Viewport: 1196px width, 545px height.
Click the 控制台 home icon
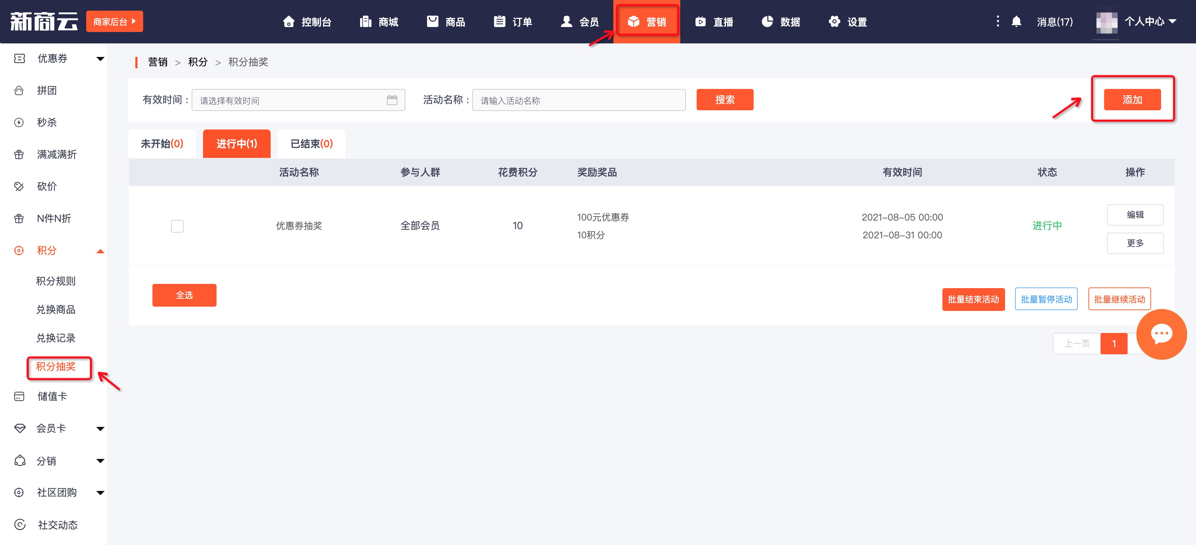[288, 22]
